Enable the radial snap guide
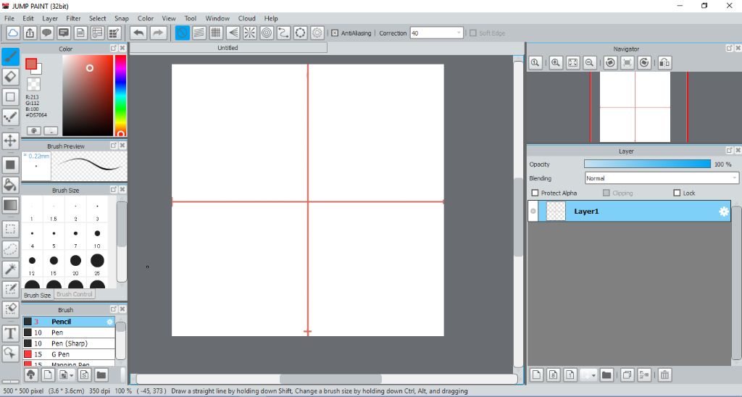 [250, 33]
